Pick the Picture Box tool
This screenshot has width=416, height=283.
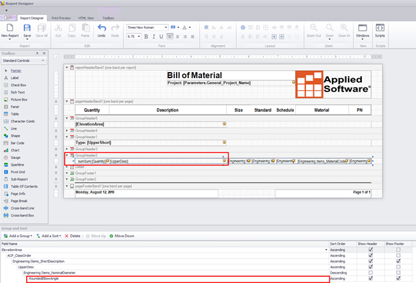tap(20, 98)
